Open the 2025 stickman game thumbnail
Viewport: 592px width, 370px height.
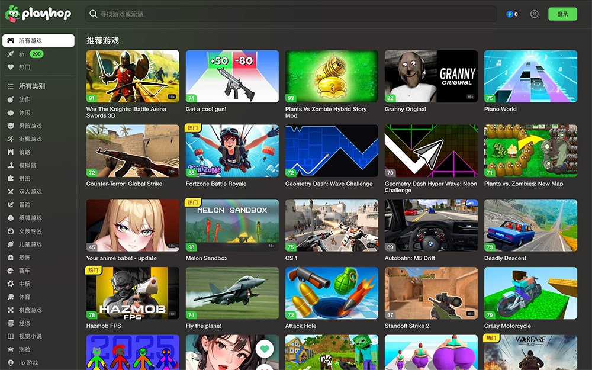[133, 352]
